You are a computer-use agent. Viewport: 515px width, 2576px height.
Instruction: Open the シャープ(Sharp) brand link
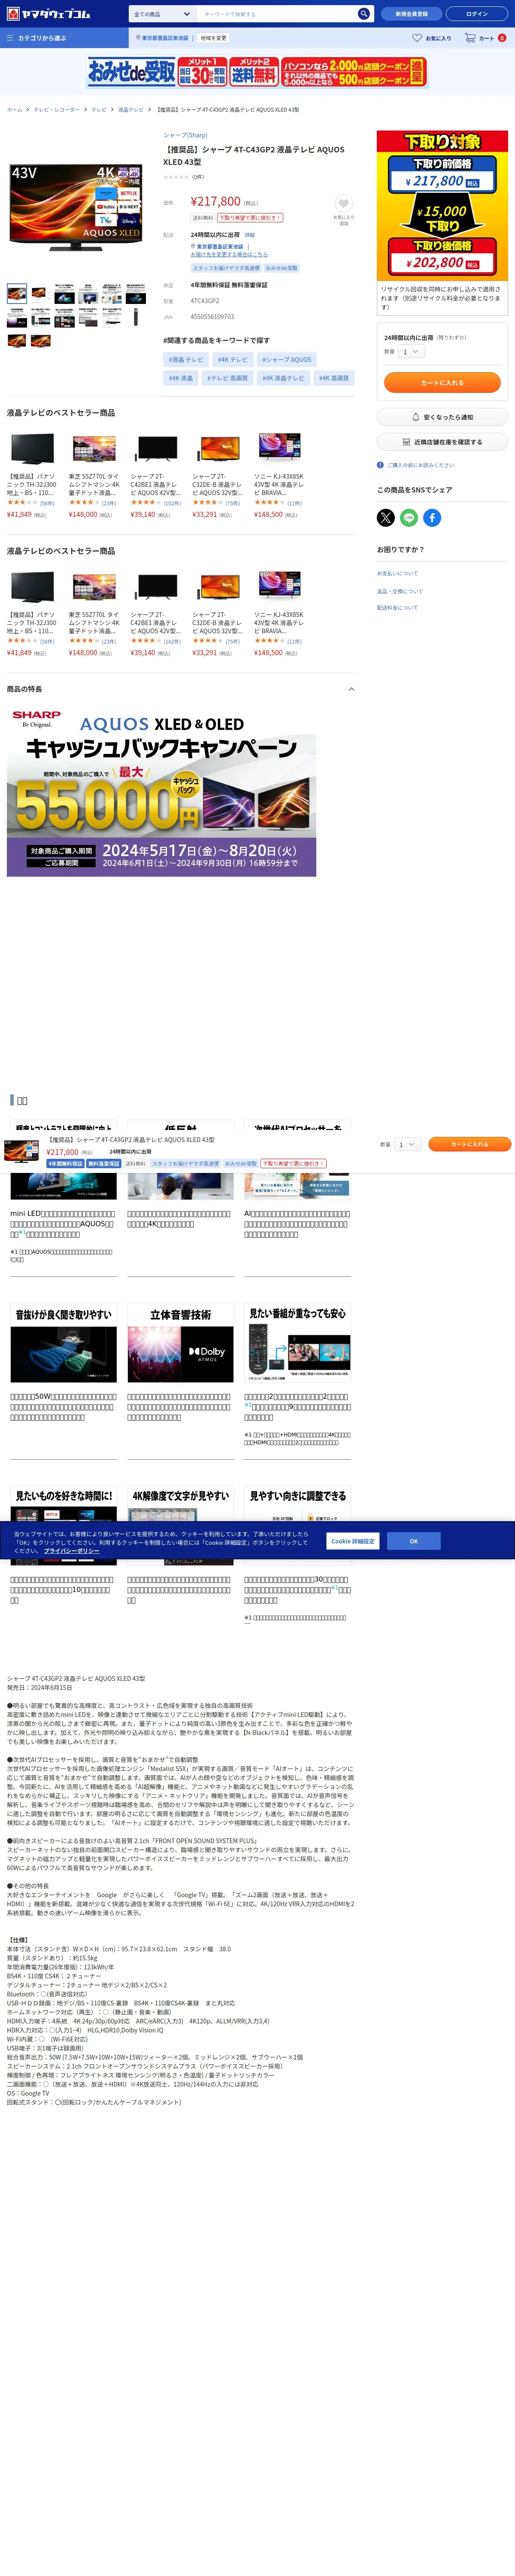pos(185,135)
